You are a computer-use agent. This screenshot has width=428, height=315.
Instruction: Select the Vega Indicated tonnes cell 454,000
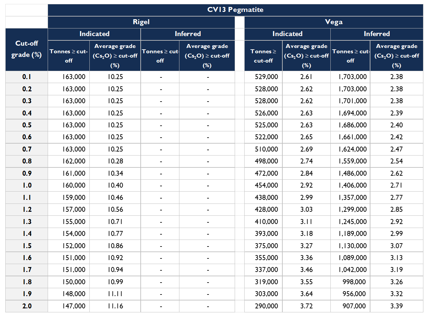[266, 185]
